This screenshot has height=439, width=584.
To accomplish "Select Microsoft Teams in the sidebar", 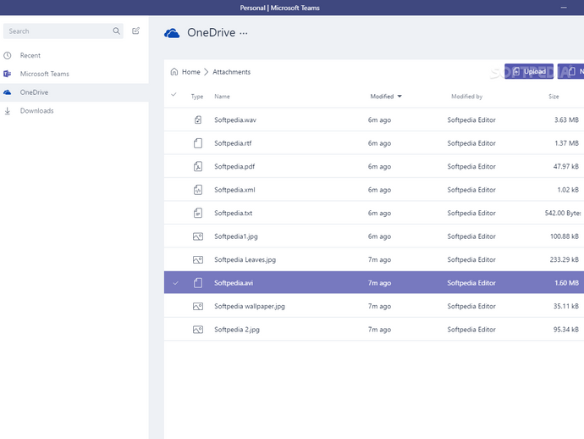I will (74, 74).
